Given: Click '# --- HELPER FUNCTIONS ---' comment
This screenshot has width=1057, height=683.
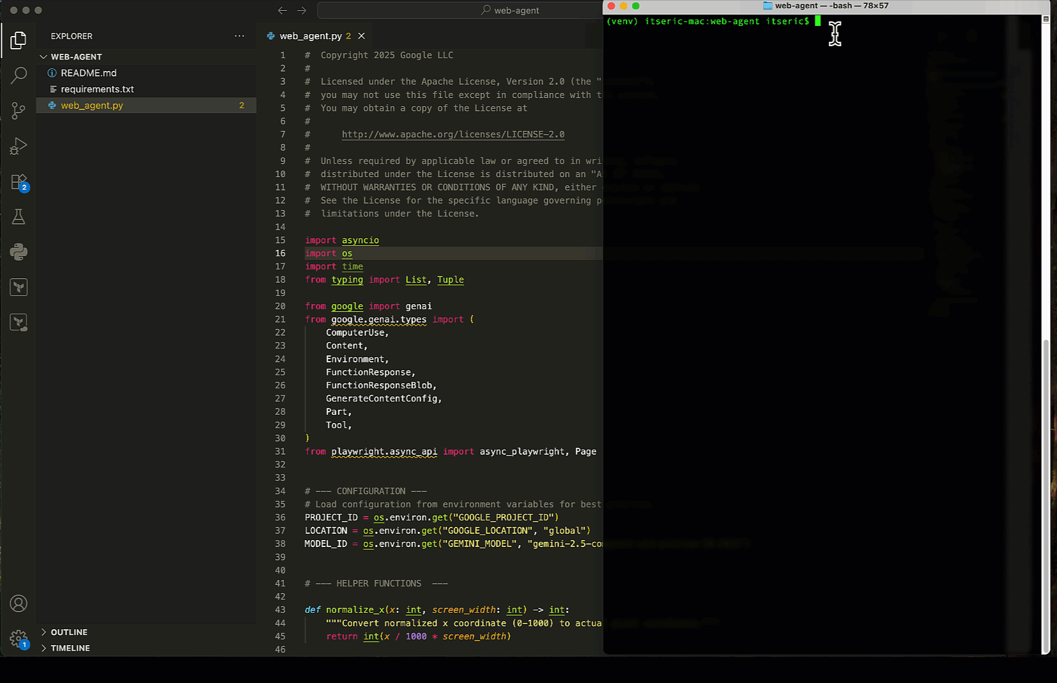Looking at the screenshot, I should coord(376,584).
